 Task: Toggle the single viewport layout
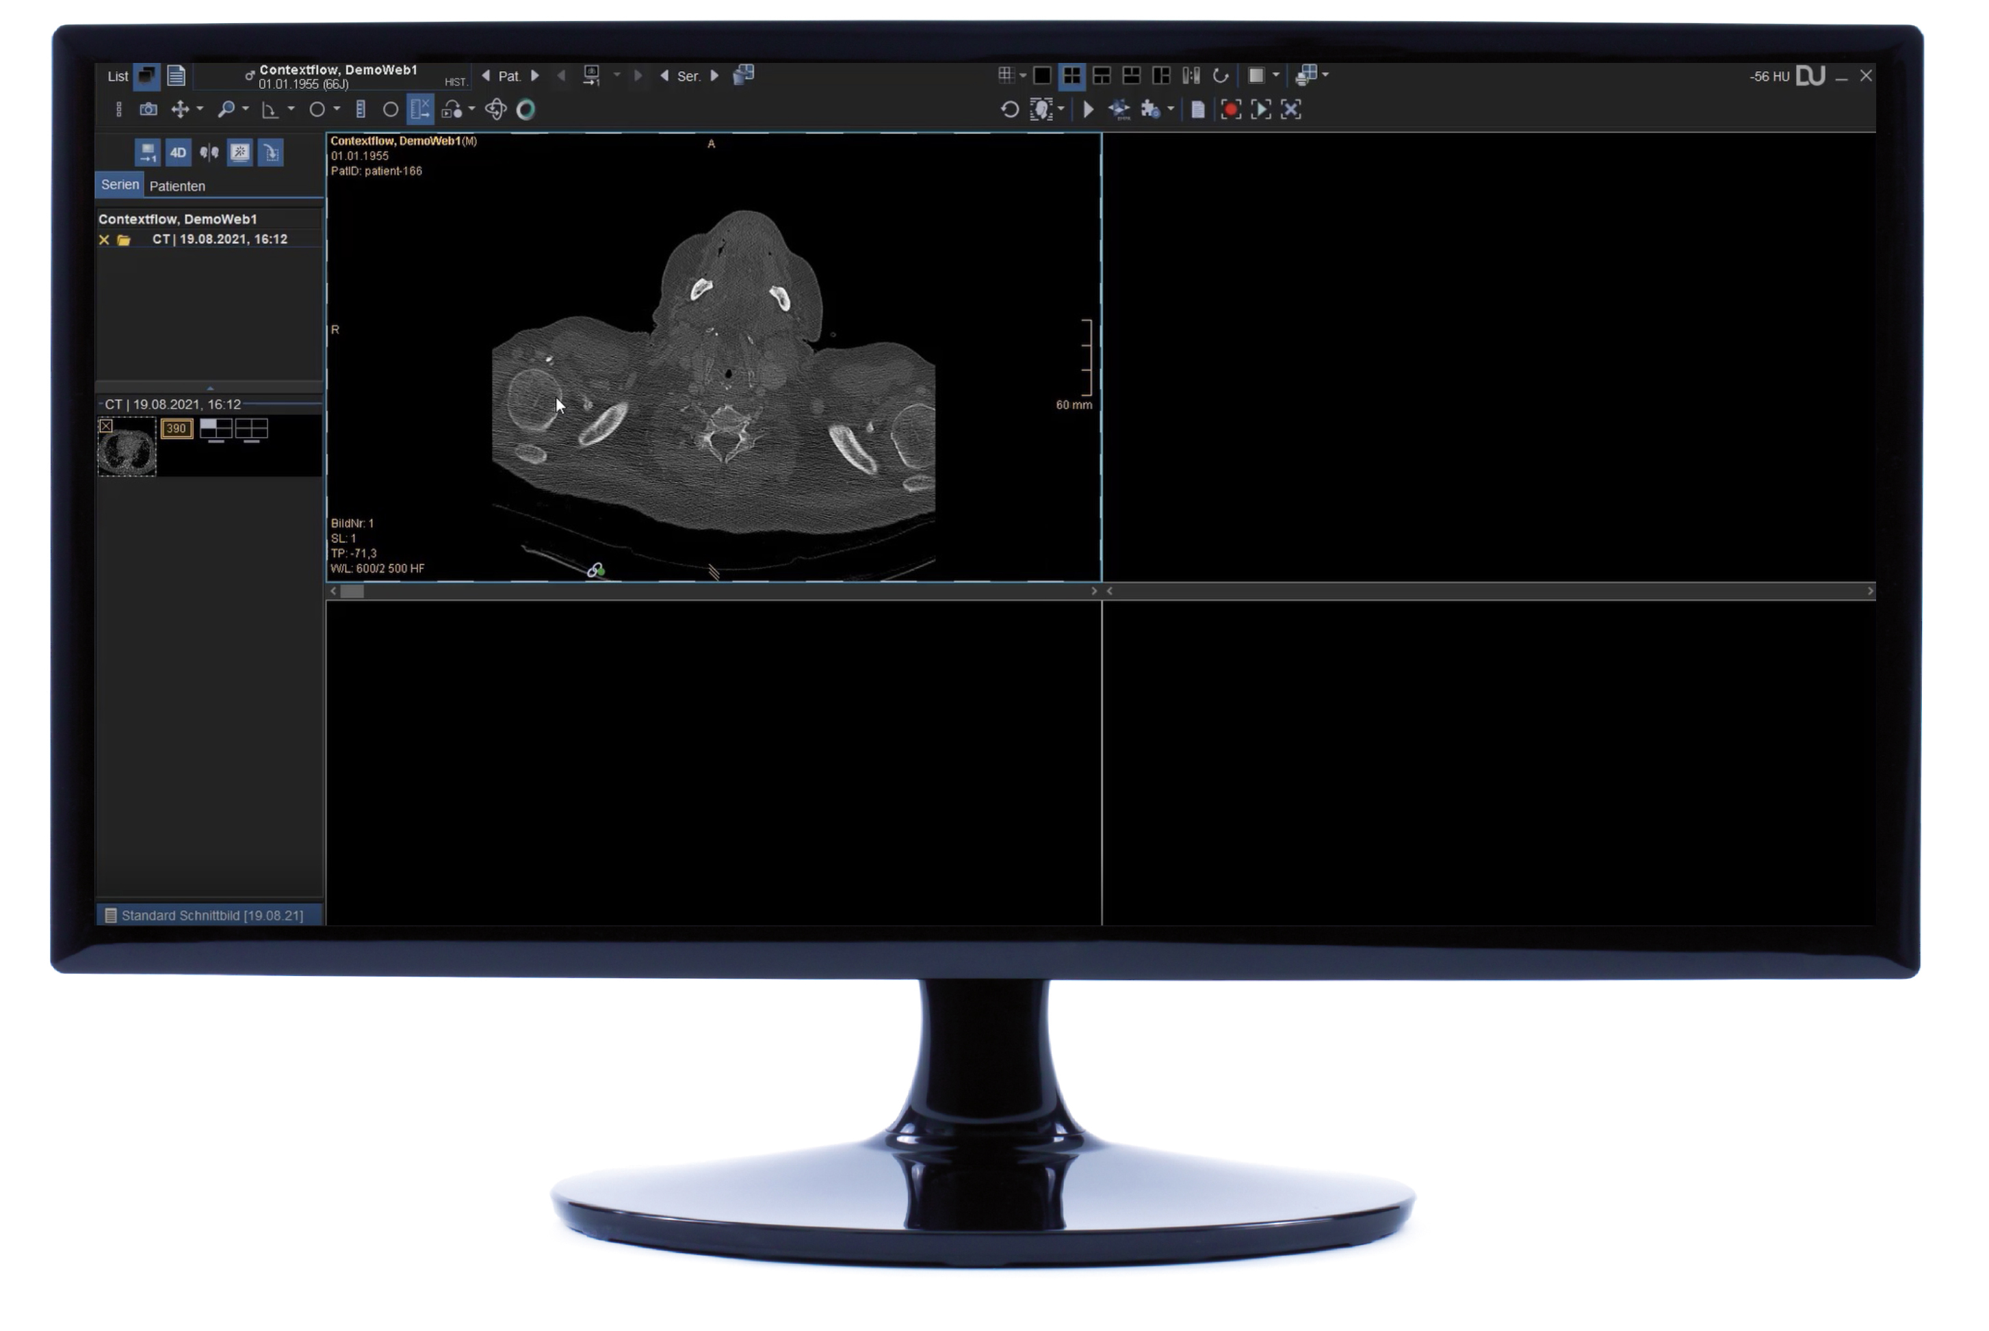(1043, 75)
